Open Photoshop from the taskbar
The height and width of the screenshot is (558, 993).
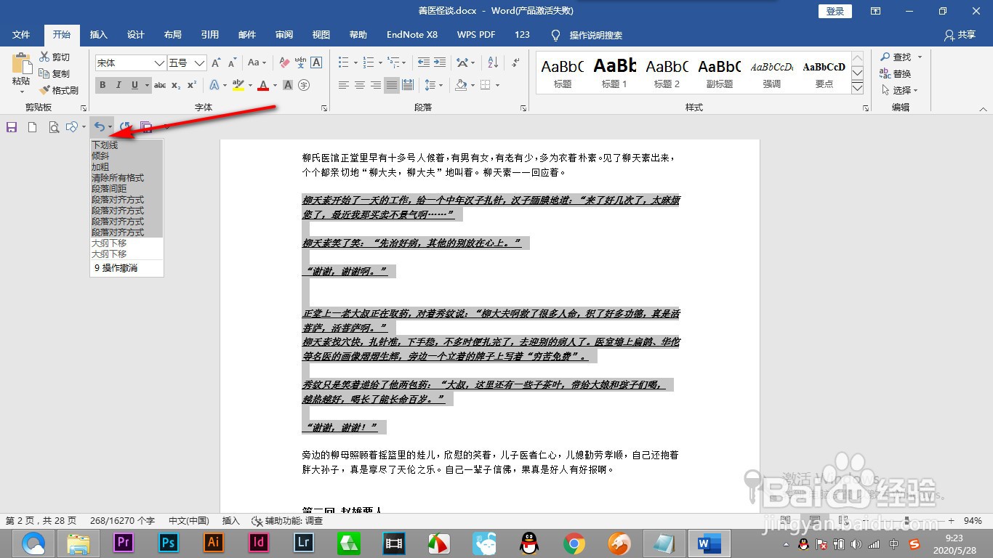(168, 543)
